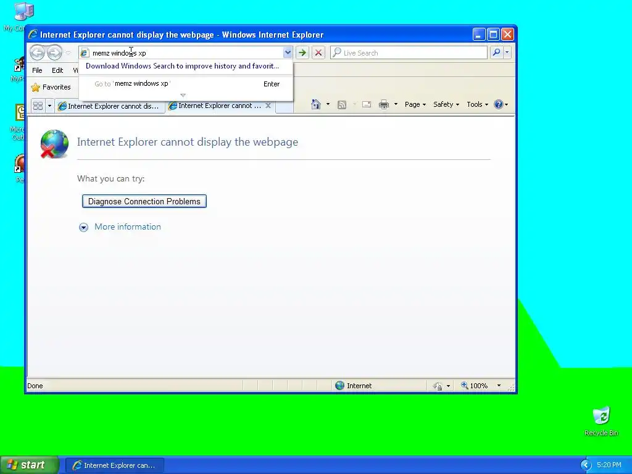Image resolution: width=632 pixels, height=474 pixels.
Task: Click the page icon in the address bar
Action: pos(84,53)
